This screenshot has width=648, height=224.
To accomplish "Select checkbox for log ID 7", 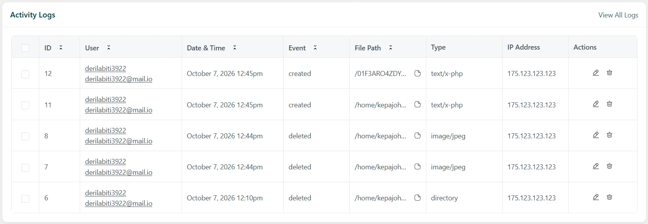I will (x=25, y=167).
